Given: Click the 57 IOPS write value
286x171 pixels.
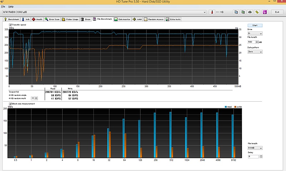Looking at the screenshot, I should 73,98.
